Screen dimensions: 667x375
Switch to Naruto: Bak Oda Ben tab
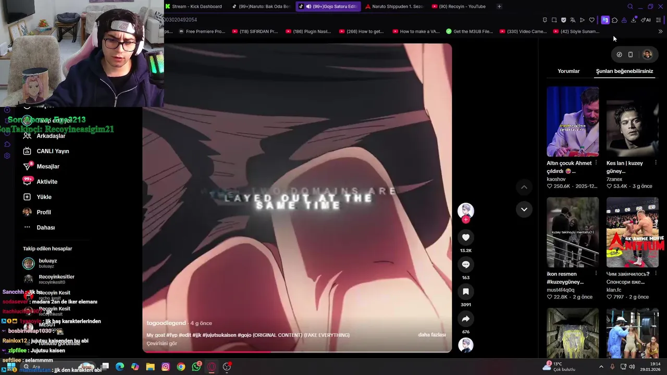pyautogui.click(x=262, y=6)
